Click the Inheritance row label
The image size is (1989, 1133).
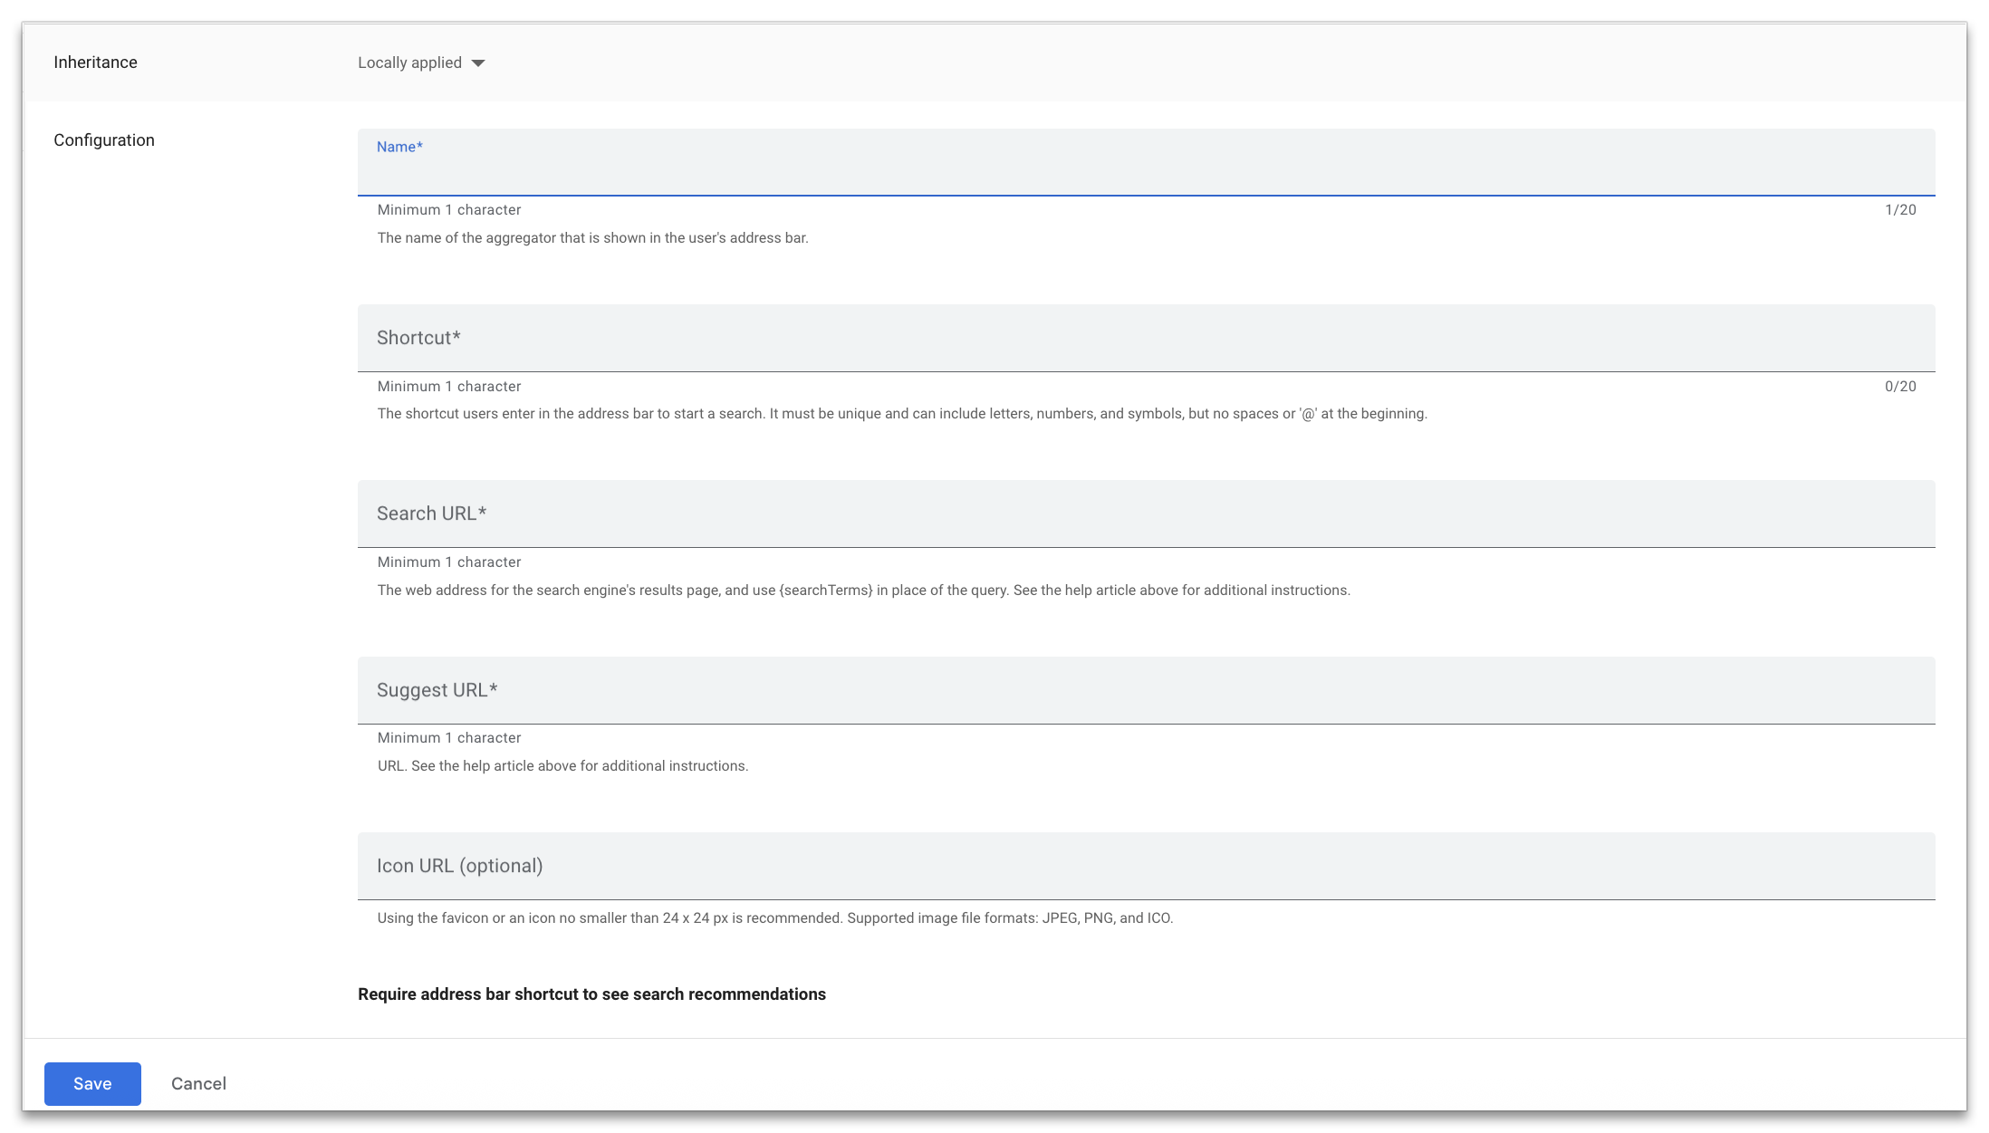point(95,62)
